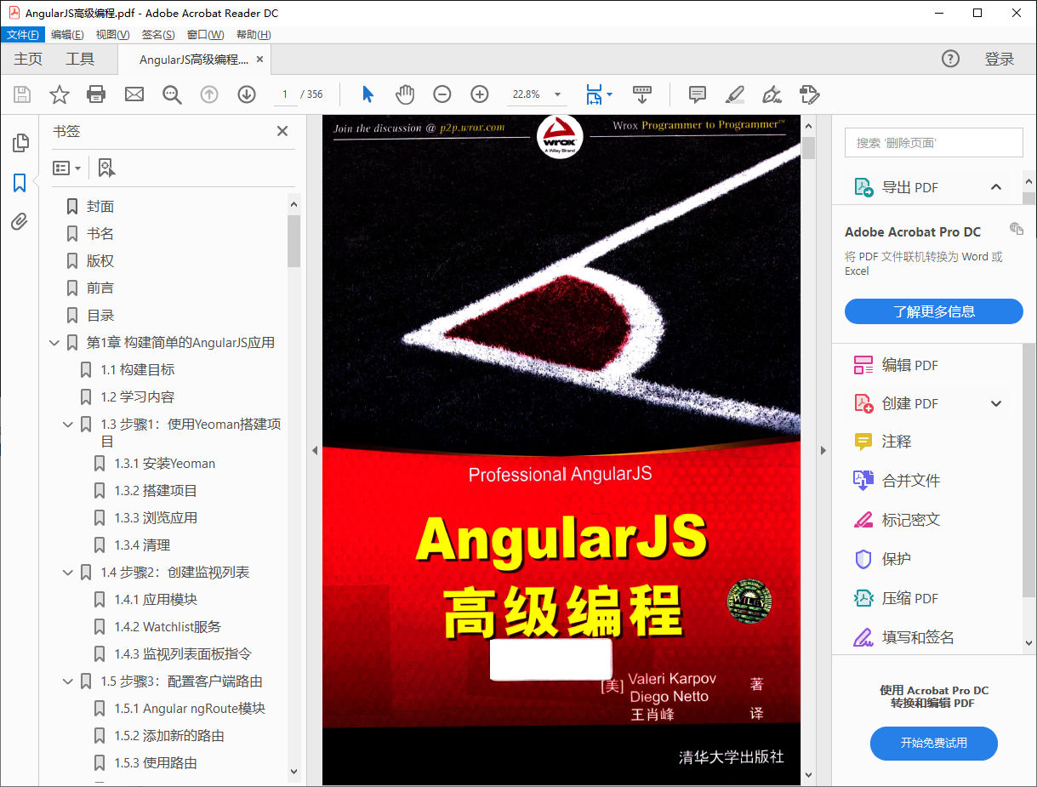Open the 保护 tool
The width and height of the screenshot is (1037, 787).
(x=897, y=559)
